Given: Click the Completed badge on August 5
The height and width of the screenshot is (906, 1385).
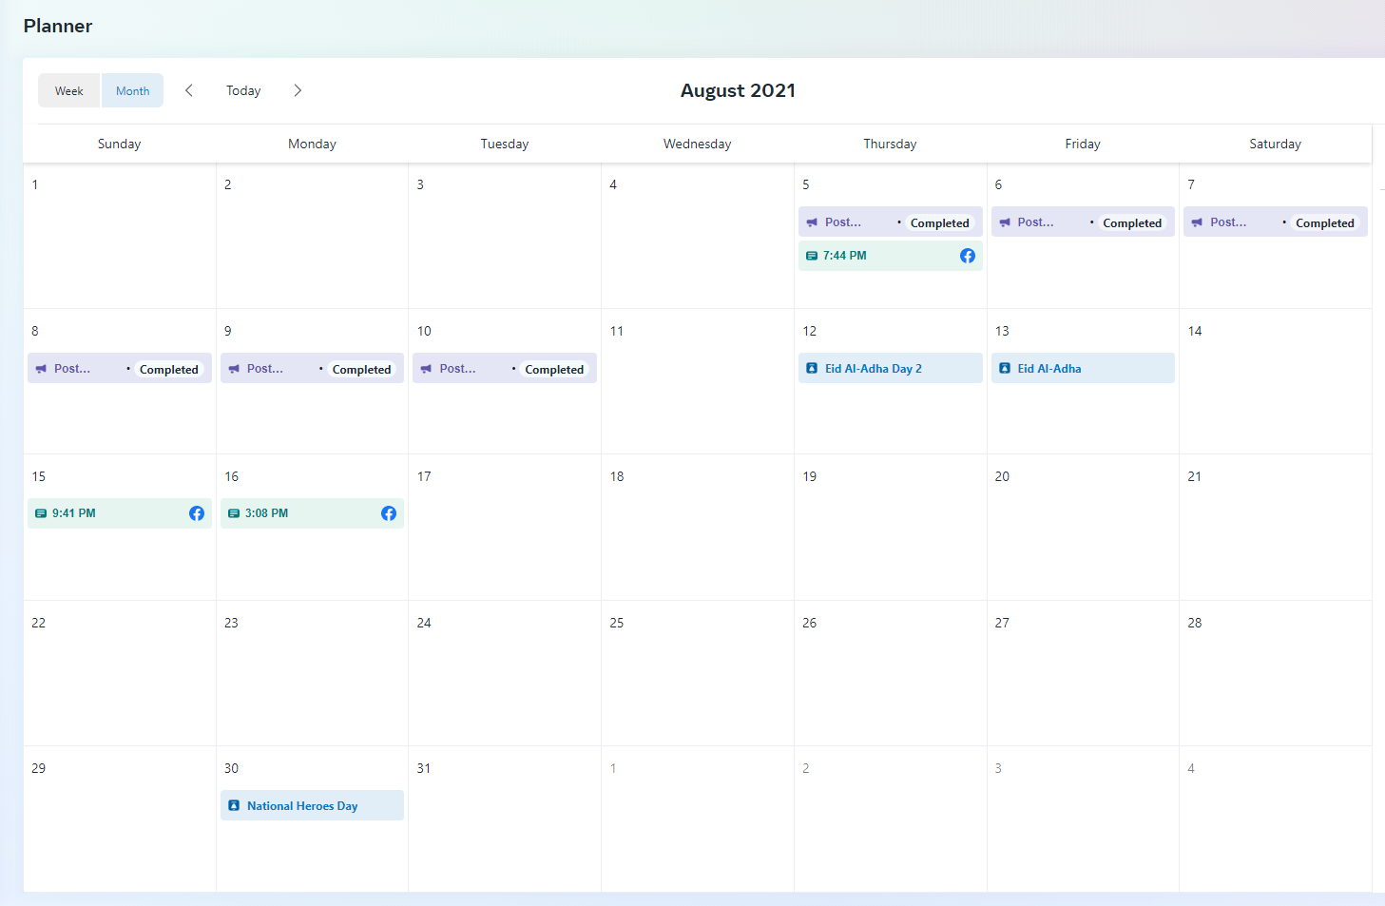Looking at the screenshot, I should (x=940, y=223).
